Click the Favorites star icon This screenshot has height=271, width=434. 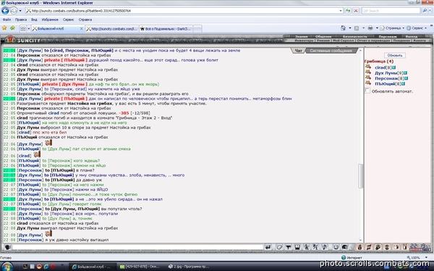[x=4, y=28]
